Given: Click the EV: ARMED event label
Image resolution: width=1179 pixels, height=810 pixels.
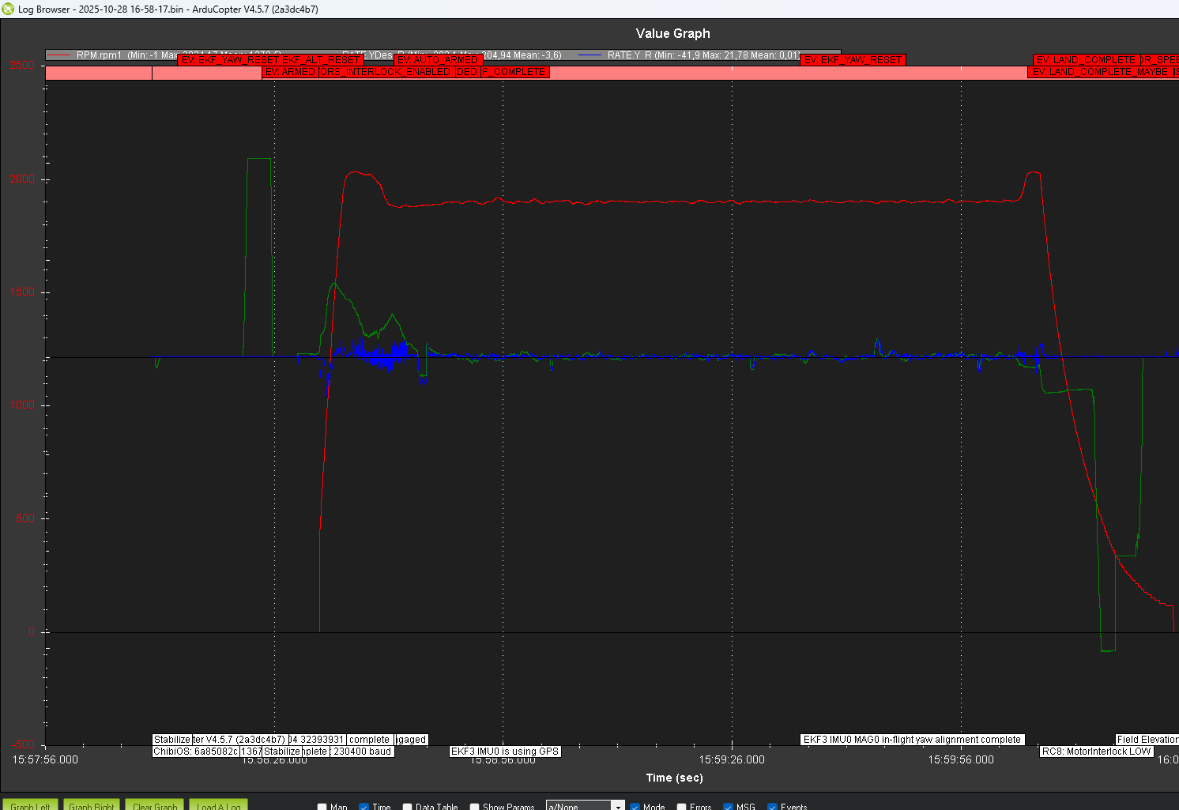Looking at the screenshot, I should click(290, 72).
